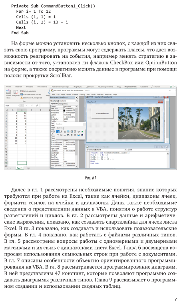Select the Label control (A) in Toolbox
The height and width of the screenshot is (305, 181).
click(61, 132)
